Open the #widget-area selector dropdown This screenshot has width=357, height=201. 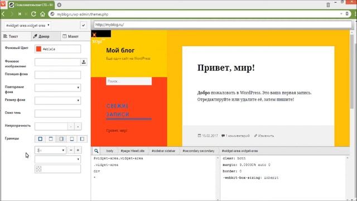click(x=28, y=25)
